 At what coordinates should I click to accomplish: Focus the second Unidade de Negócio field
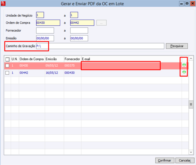point(74,15)
